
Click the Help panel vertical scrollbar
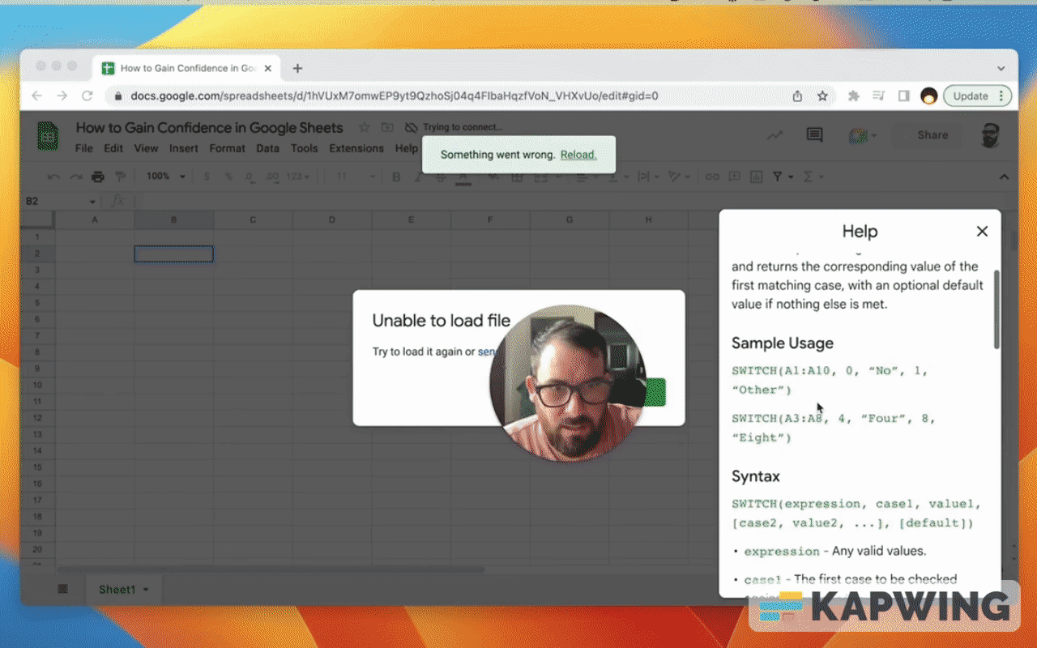tap(996, 310)
